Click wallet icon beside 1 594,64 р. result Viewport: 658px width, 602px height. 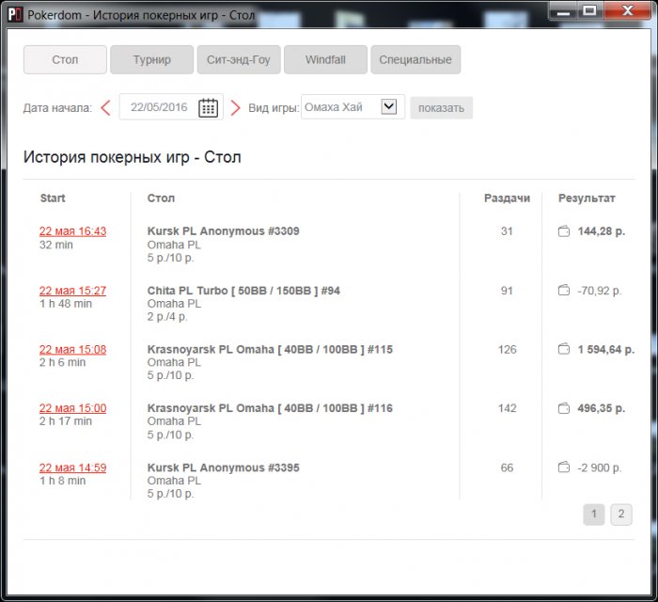coord(564,349)
